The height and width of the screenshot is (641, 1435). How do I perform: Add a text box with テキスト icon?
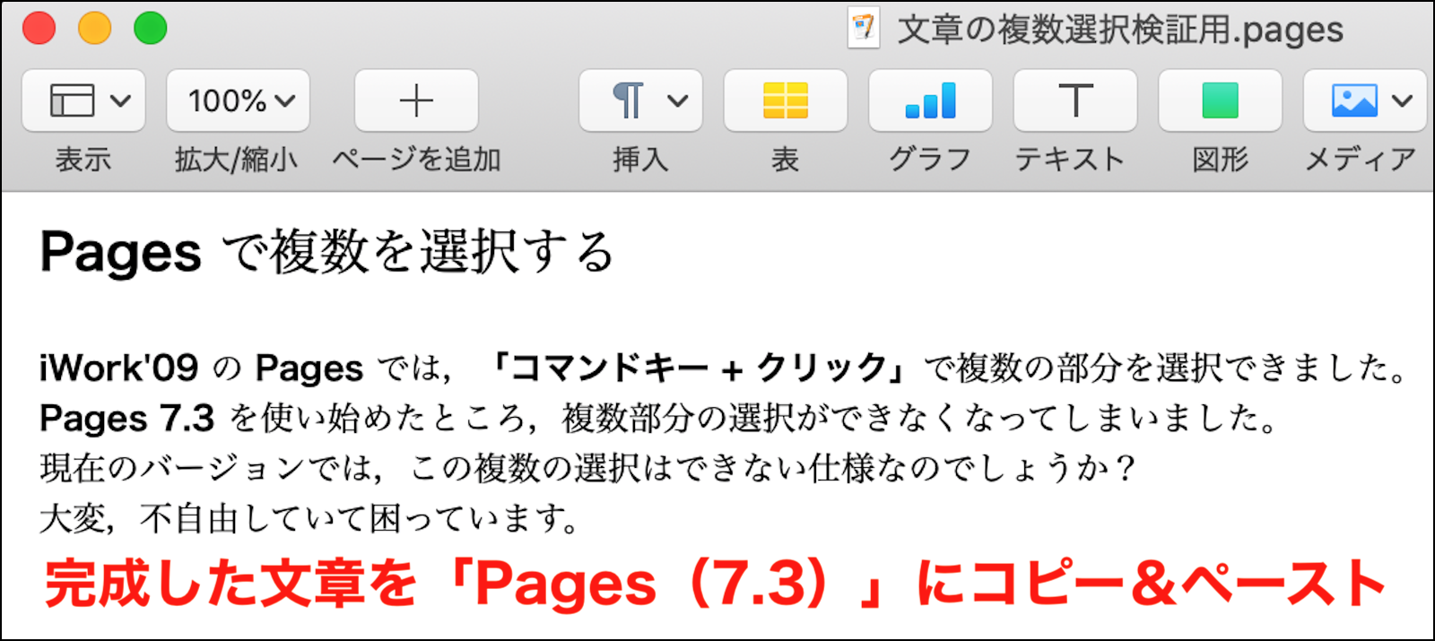(x=1075, y=100)
